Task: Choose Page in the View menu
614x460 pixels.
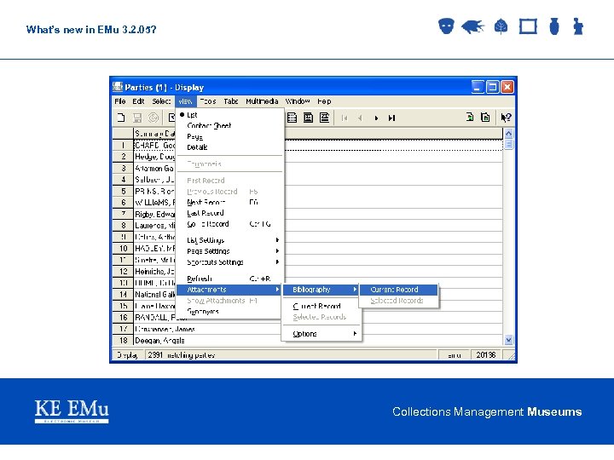Action: point(230,136)
